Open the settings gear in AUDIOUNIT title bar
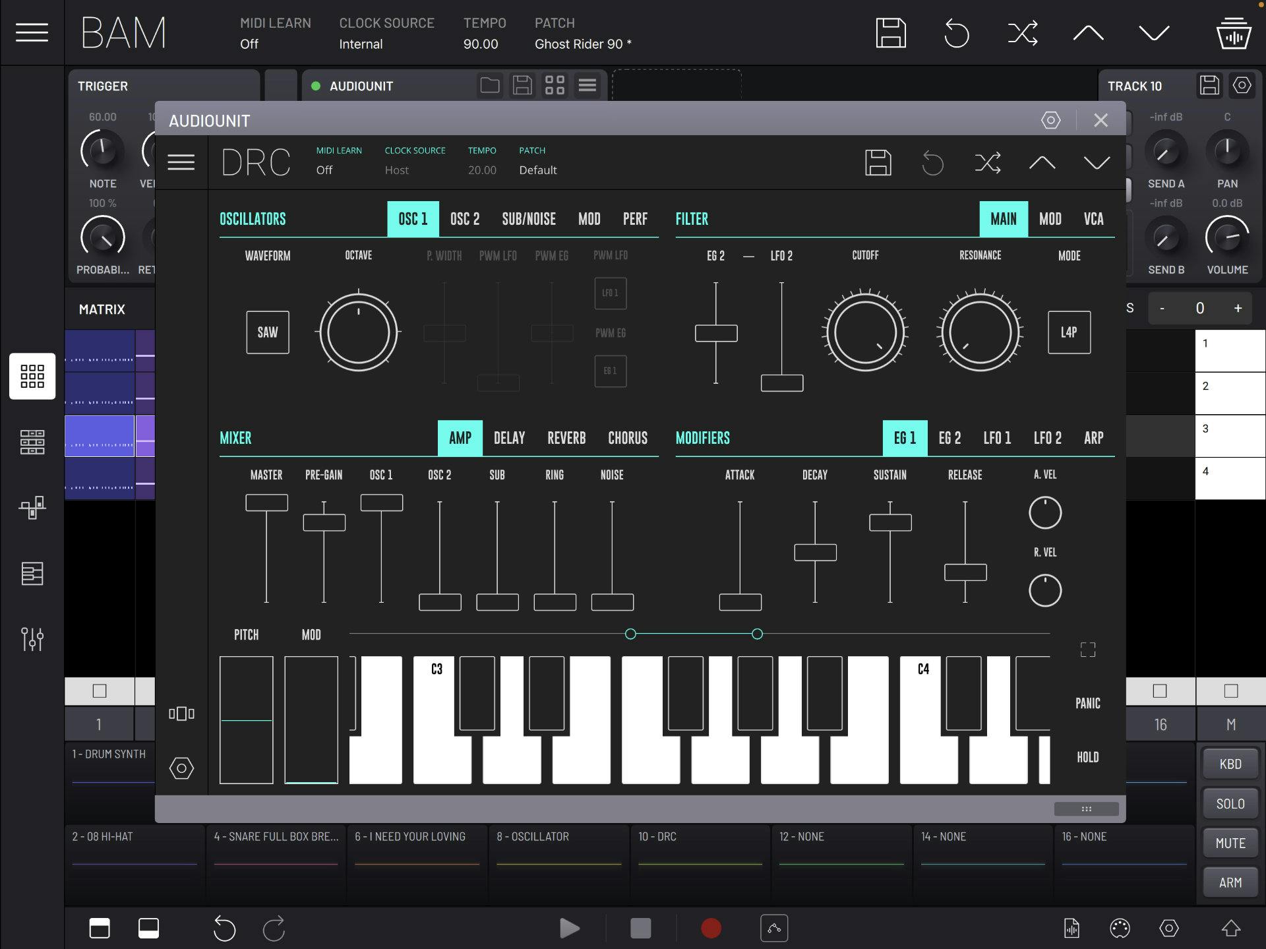The image size is (1266, 949). coord(1050,119)
